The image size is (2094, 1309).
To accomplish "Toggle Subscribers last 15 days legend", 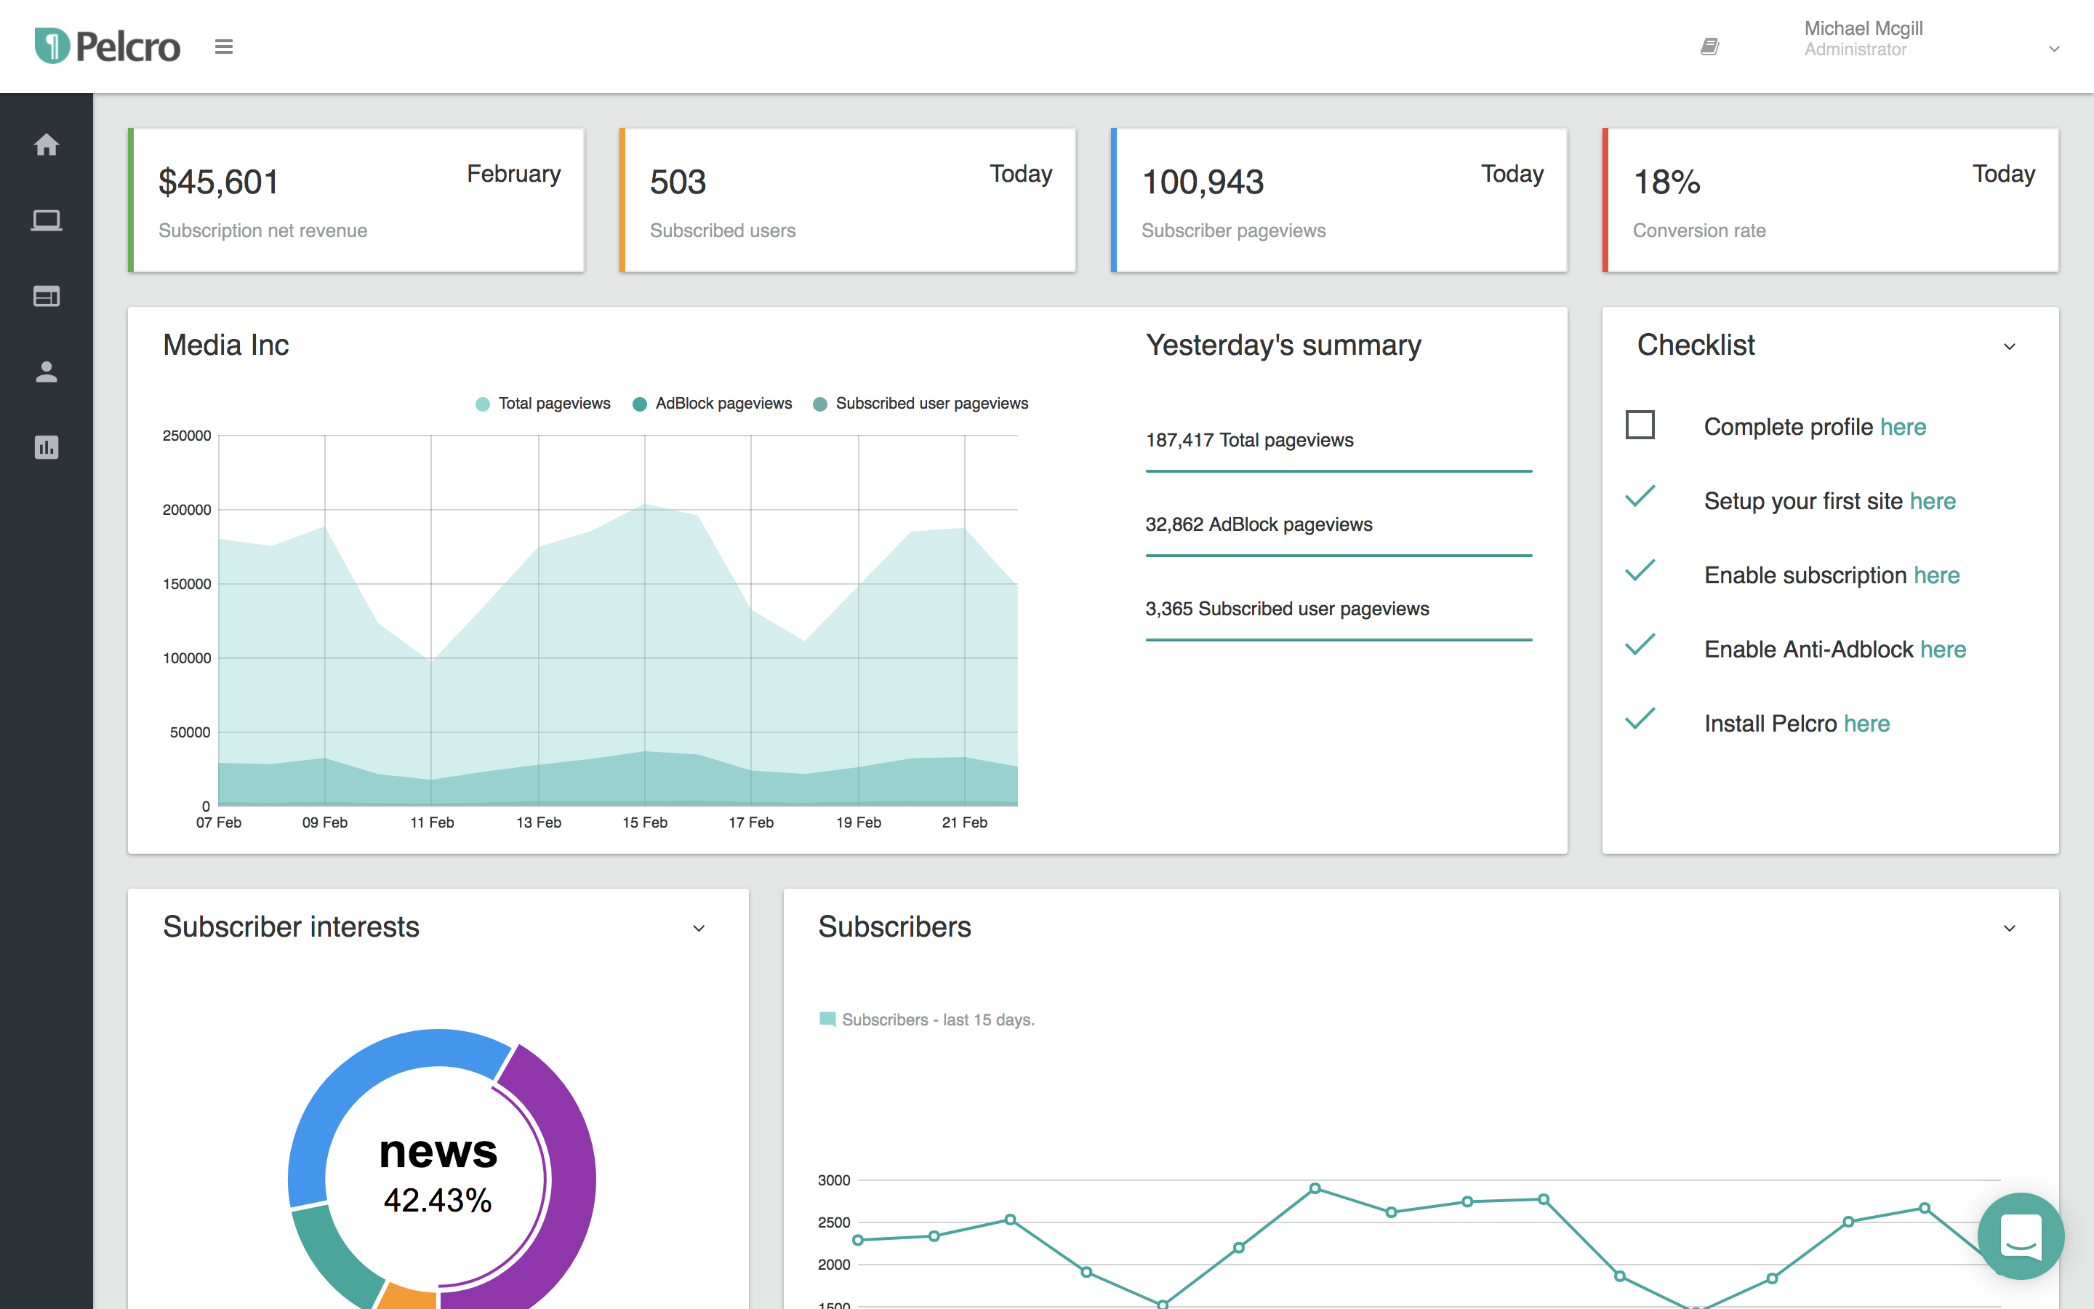I will 927,1020.
